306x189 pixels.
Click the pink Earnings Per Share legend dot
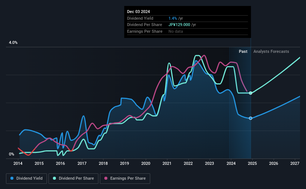[106, 178]
